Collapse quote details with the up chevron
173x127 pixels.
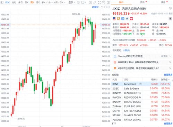pyautogui.click(x=142, y=36)
